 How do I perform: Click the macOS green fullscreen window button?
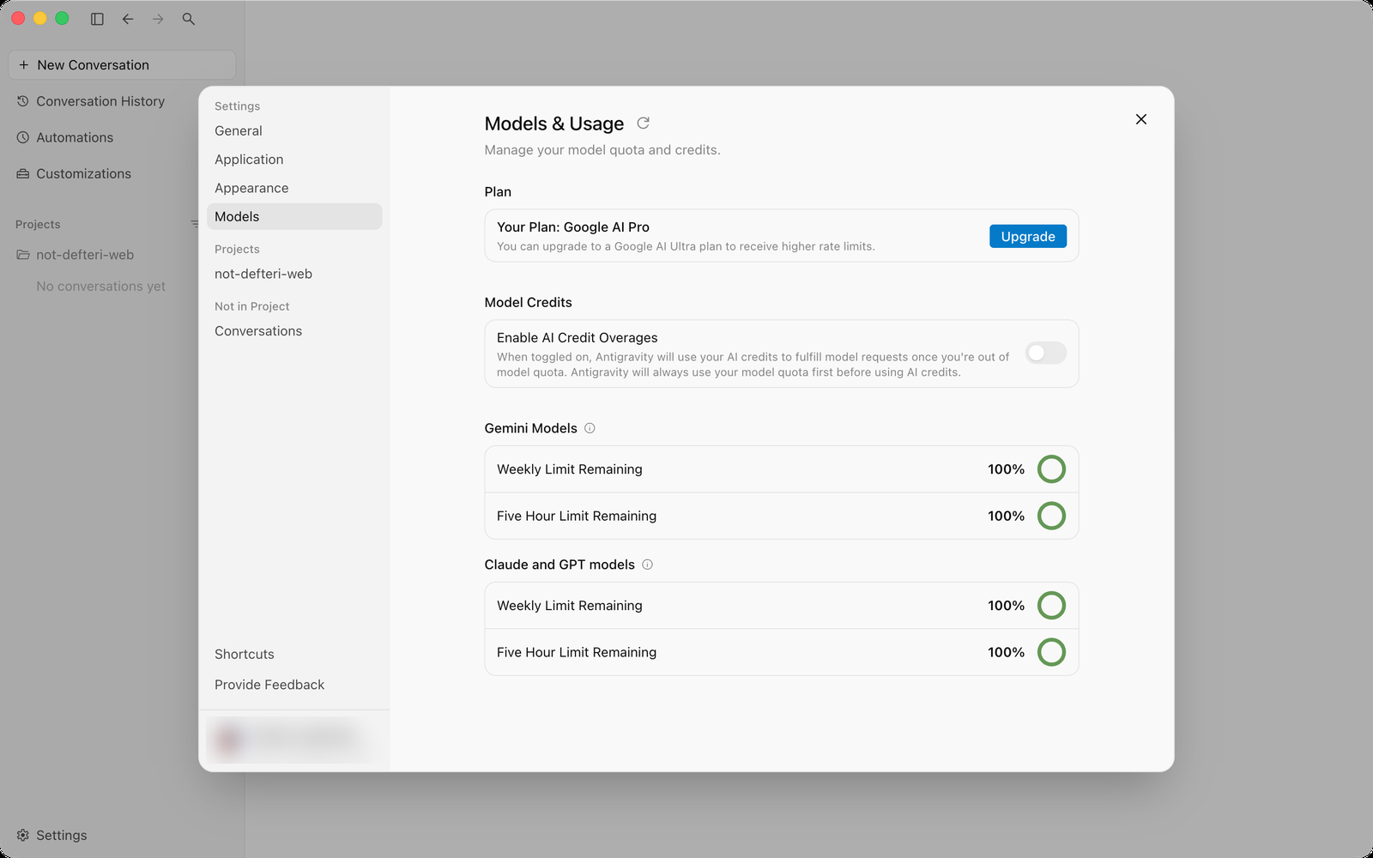tap(62, 18)
